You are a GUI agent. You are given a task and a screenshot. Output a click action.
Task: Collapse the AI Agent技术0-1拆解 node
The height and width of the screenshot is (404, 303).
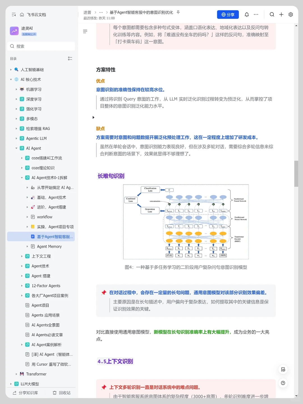(22, 178)
